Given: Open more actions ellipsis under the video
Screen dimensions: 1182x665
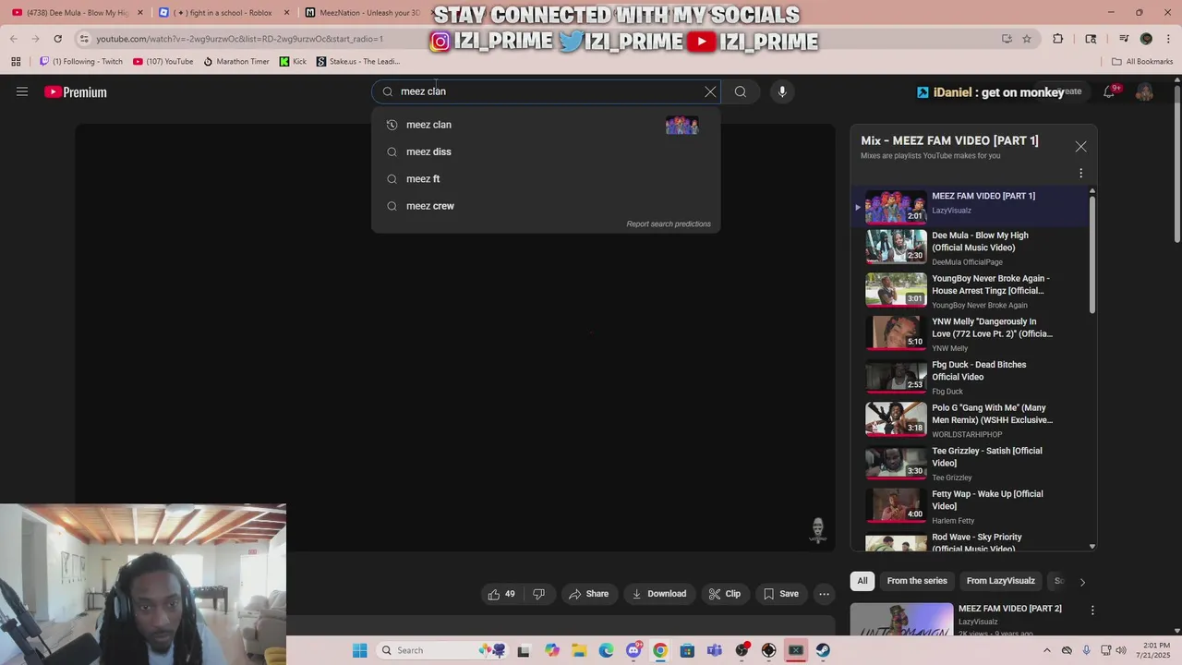Looking at the screenshot, I should click(825, 594).
